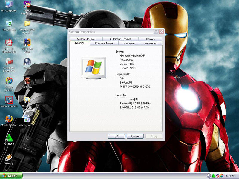
Task: Switch to the Computer Name tab
Action: 104,43
